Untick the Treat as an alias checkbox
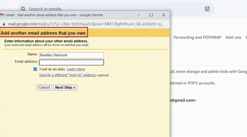 pyautogui.click(x=35, y=69)
